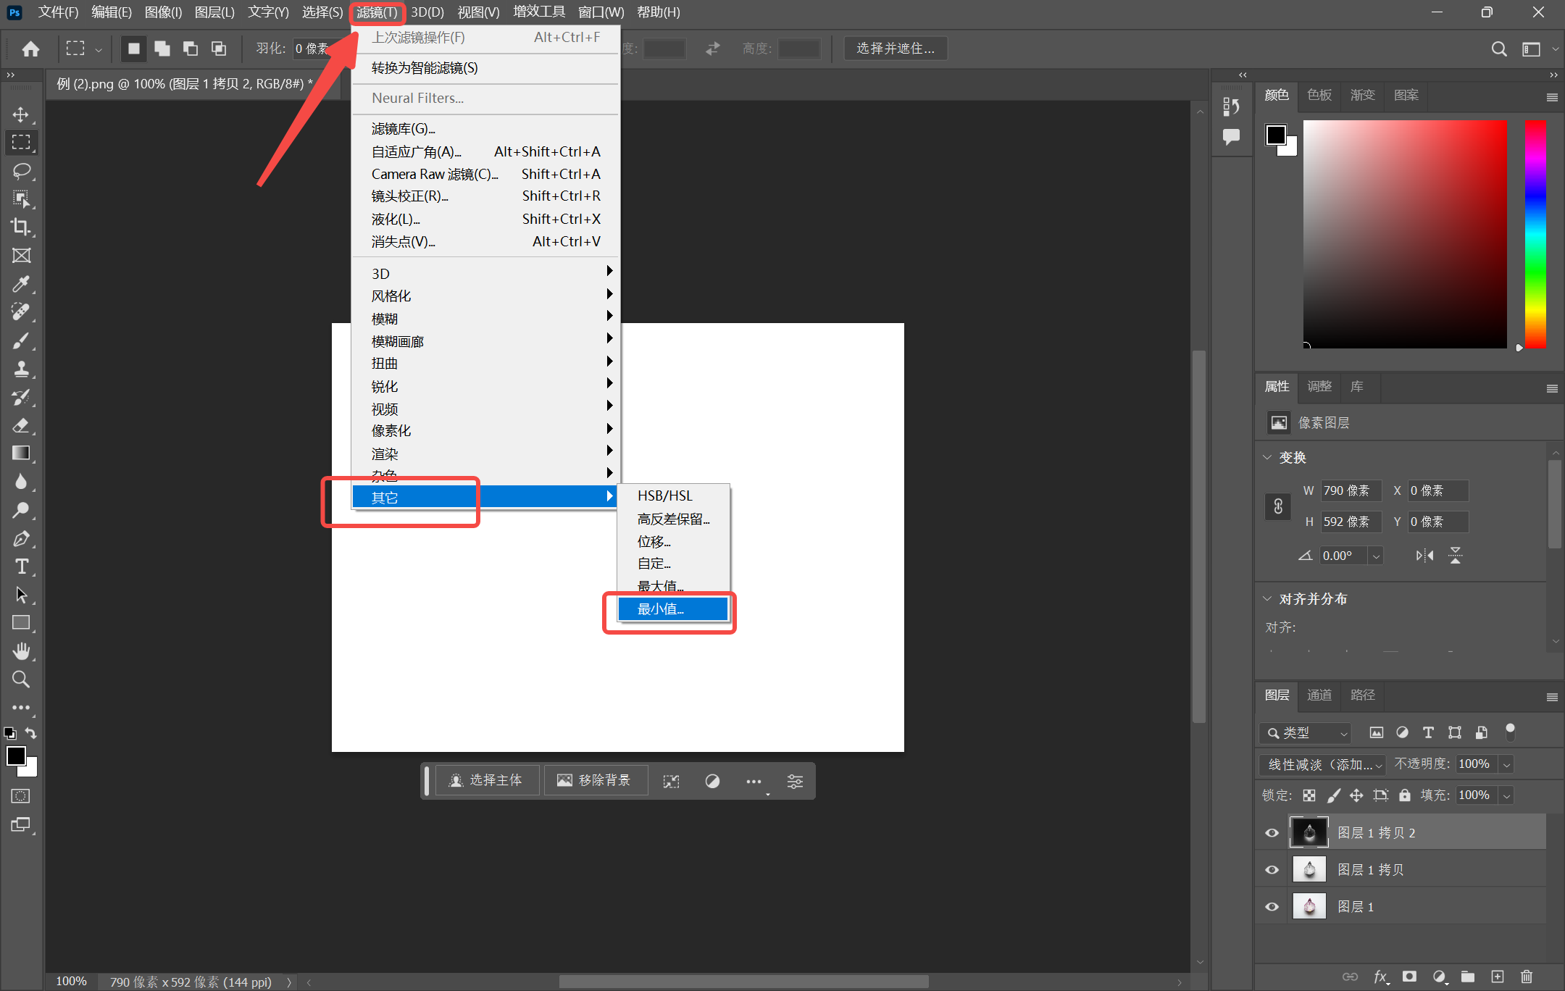Screen dimensions: 1565x991
Task: Click the delete layer trash icon
Action: coord(1527,977)
